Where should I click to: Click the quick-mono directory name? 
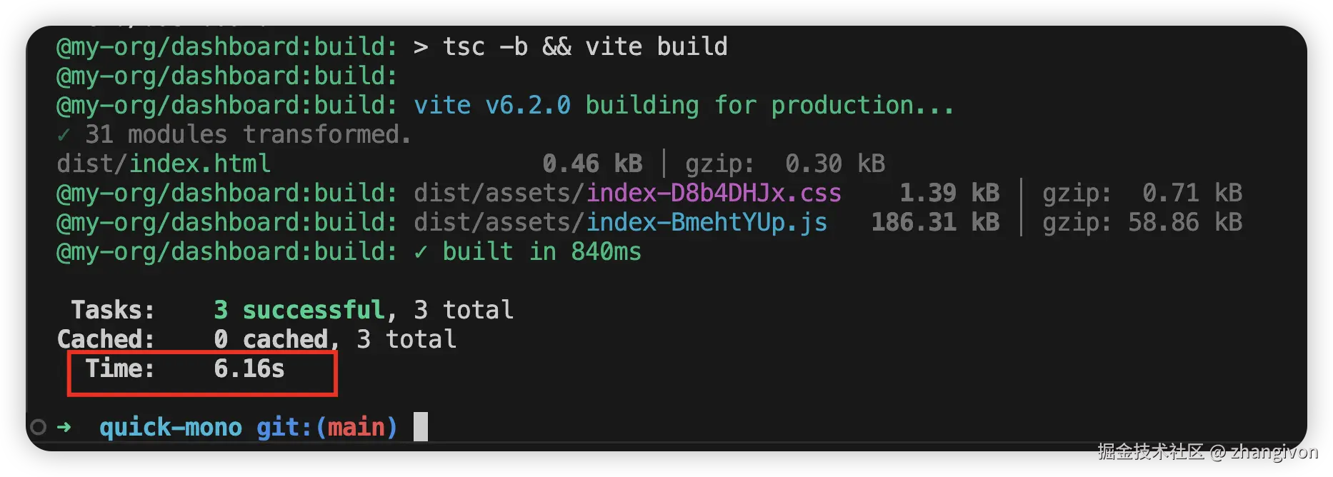pos(170,428)
